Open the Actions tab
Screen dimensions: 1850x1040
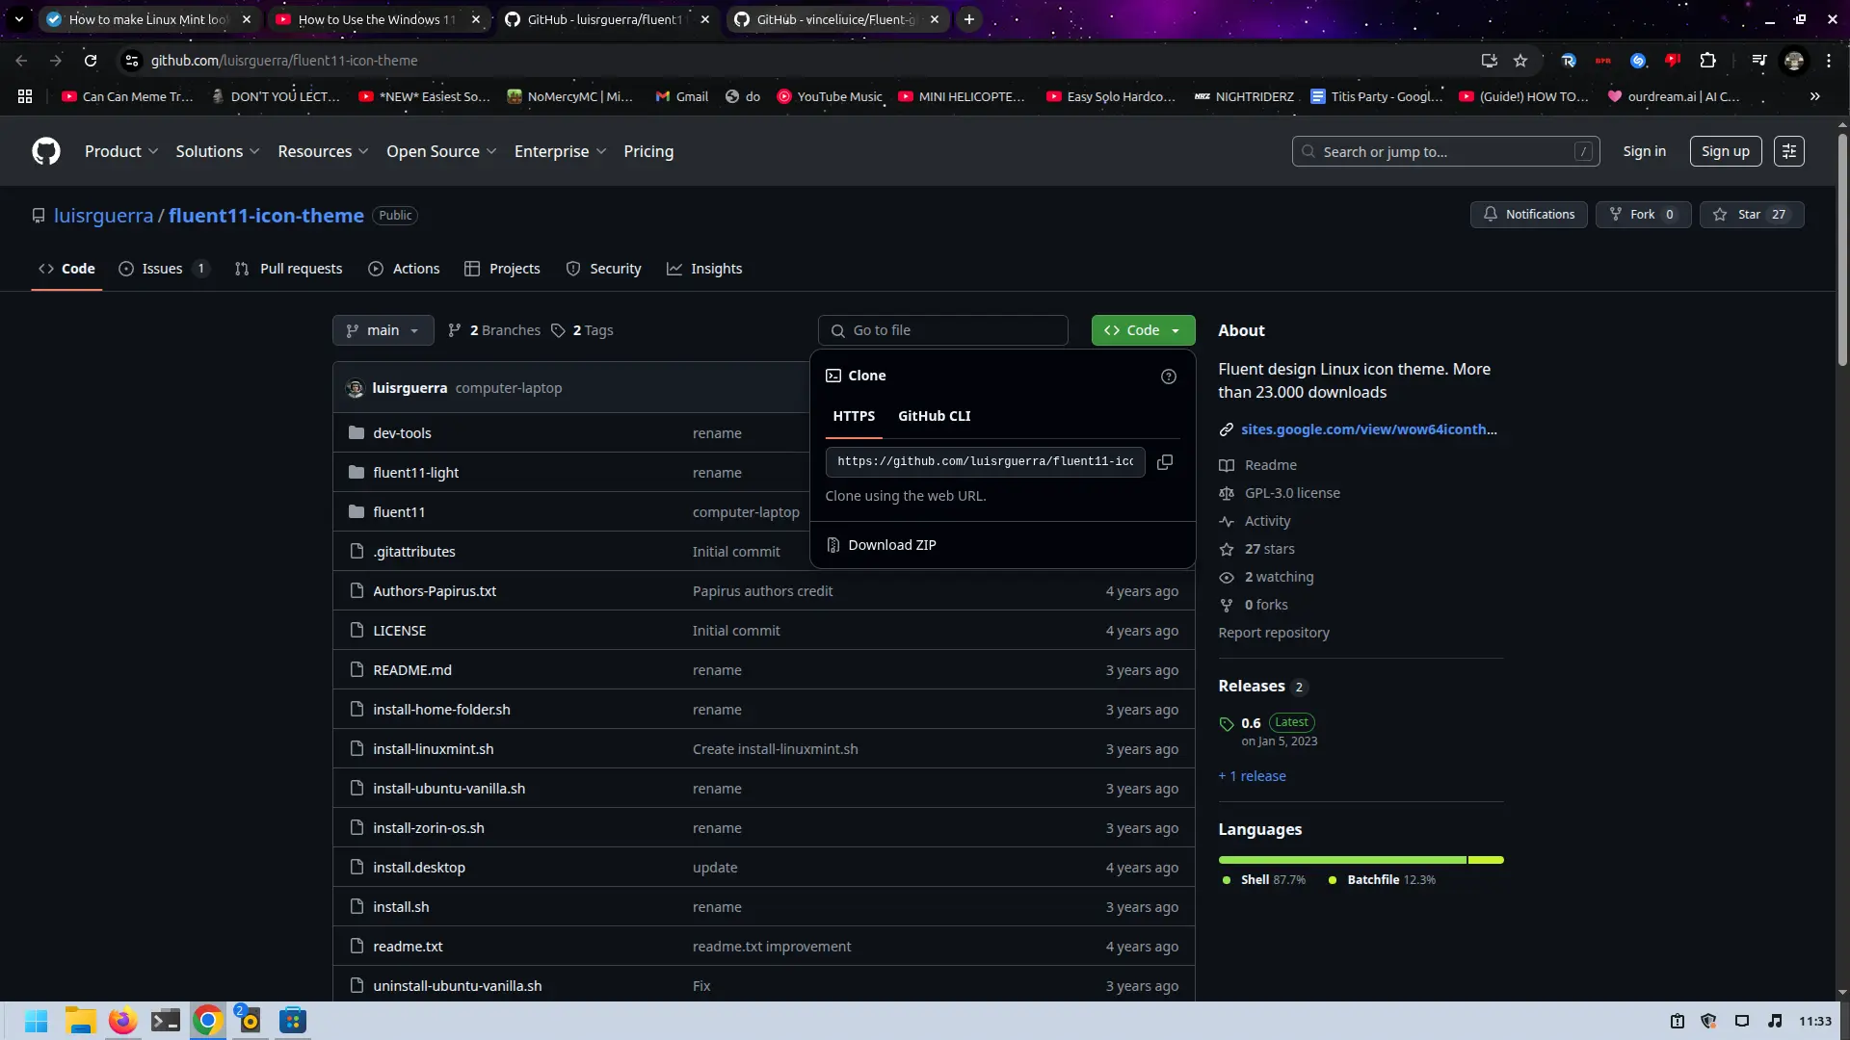coord(404,269)
